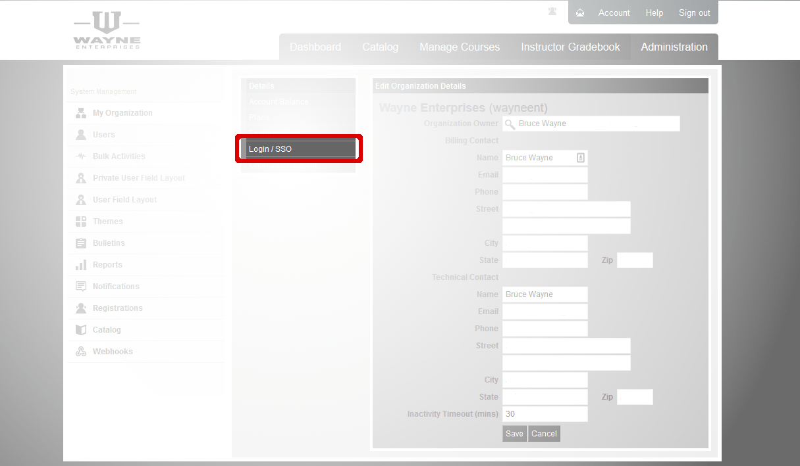Open the Webhooks section
The image size is (800, 466).
click(x=113, y=351)
